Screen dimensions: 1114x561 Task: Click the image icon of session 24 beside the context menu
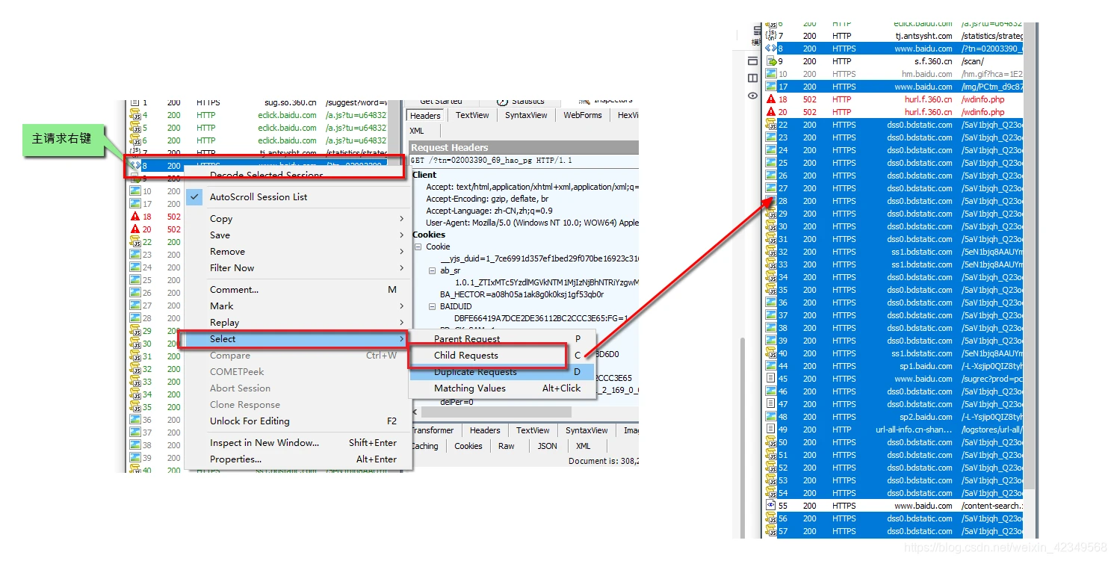[135, 267]
